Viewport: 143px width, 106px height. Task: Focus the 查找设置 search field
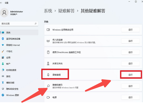19,24
